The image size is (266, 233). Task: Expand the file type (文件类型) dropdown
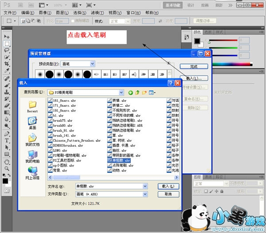[144, 194]
